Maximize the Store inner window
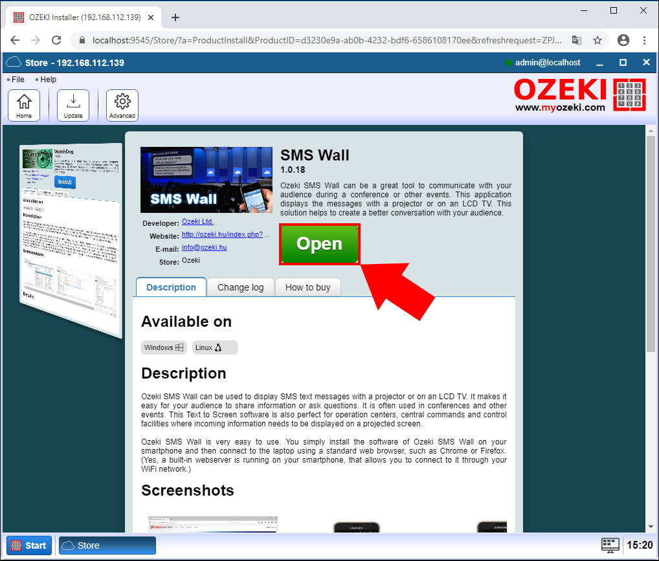The image size is (659, 561). pos(623,63)
